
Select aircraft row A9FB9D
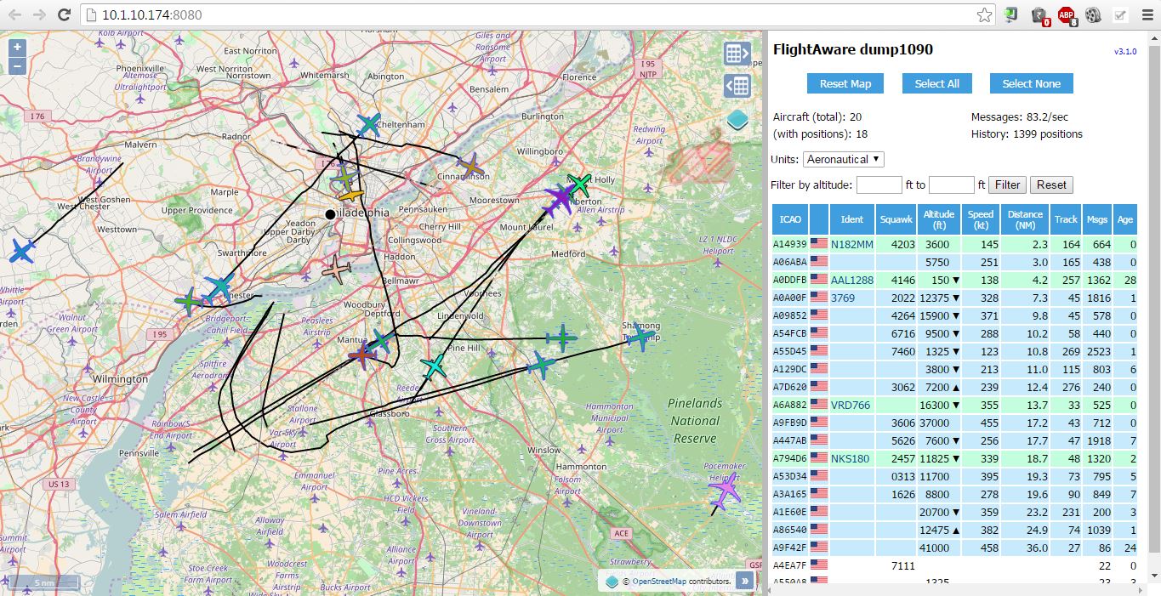pyautogui.click(x=954, y=423)
